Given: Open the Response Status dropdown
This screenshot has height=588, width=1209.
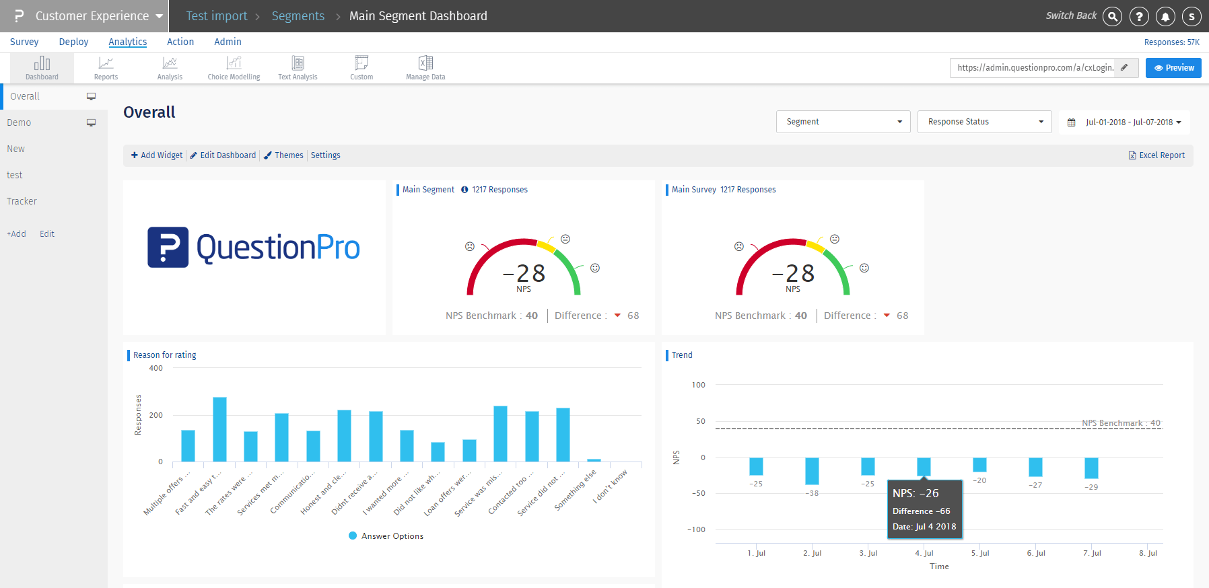Looking at the screenshot, I should [x=984, y=122].
